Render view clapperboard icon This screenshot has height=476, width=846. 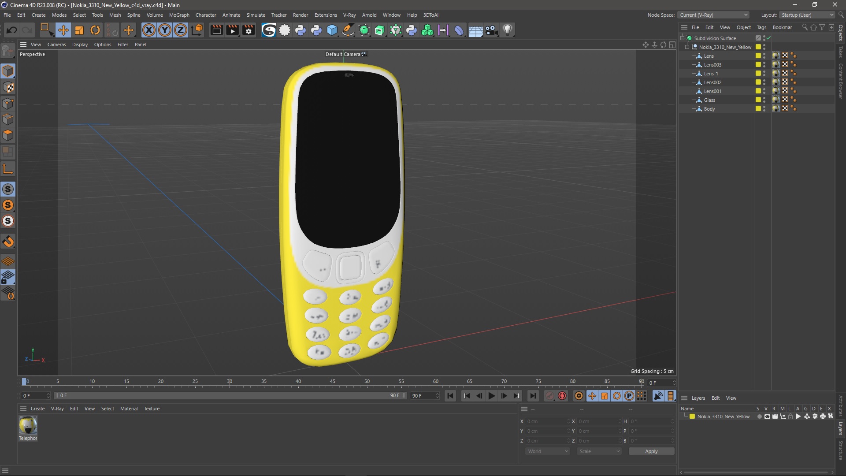click(x=216, y=30)
